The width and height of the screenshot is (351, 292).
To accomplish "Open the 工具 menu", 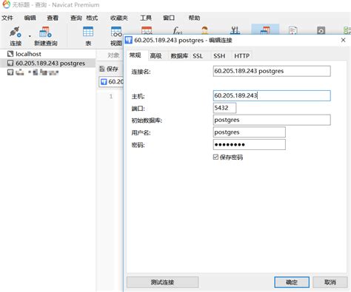I will pyautogui.click(x=146, y=18).
